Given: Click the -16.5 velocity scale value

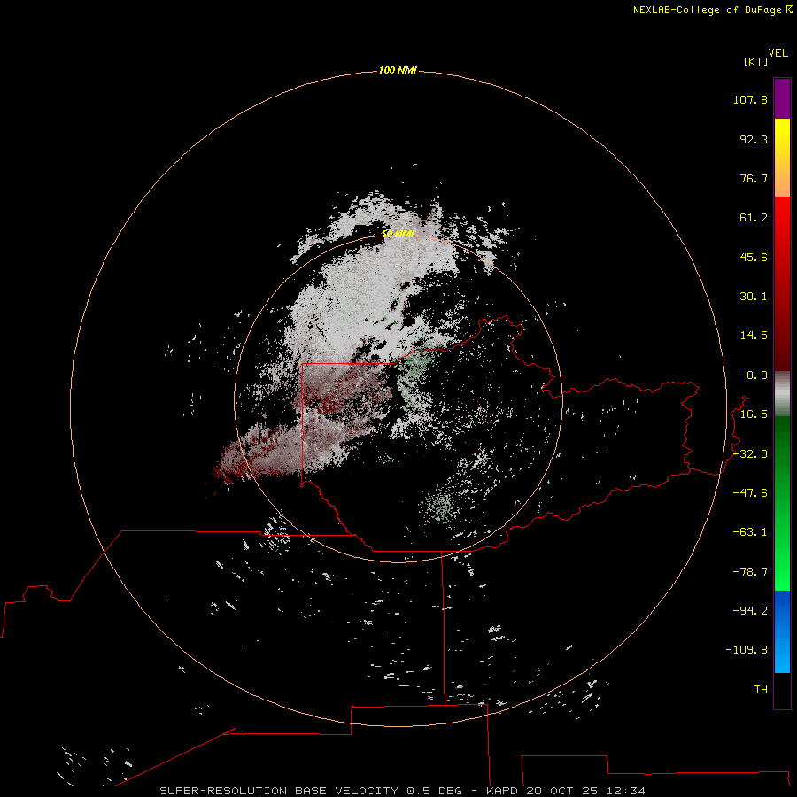Looking at the screenshot, I should (750, 414).
